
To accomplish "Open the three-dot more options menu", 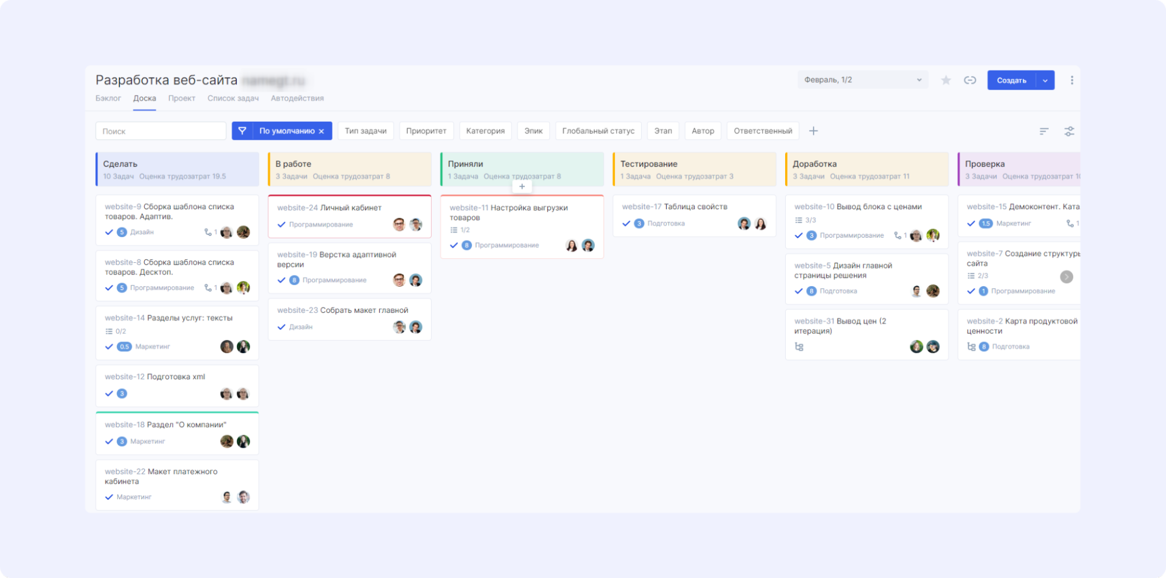I will (1072, 80).
